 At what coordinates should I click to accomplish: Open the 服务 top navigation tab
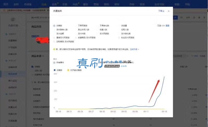[x=86, y=4]
